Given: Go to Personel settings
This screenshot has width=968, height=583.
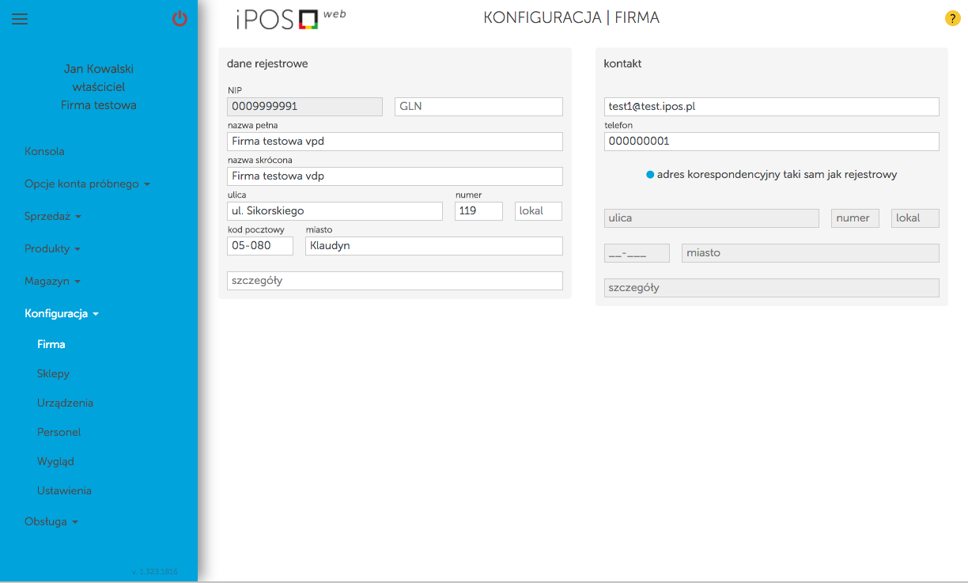Looking at the screenshot, I should tap(59, 432).
